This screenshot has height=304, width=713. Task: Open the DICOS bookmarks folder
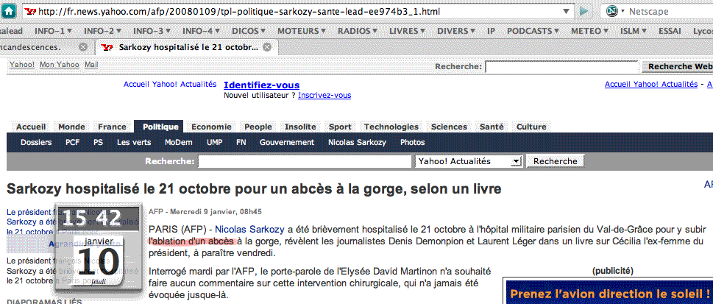pyautogui.click(x=249, y=31)
